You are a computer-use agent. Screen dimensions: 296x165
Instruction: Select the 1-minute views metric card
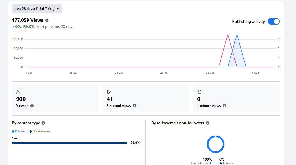coord(236,99)
